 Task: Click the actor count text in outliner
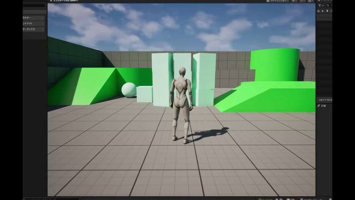tap(325, 100)
